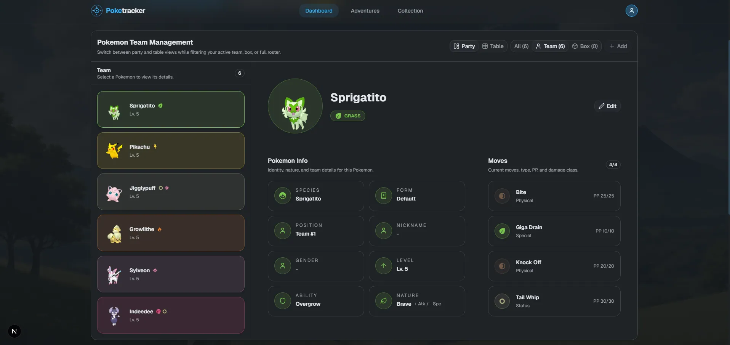This screenshot has height=345, width=730.
Task: Click the Nature leaf icon
Action: click(x=384, y=301)
